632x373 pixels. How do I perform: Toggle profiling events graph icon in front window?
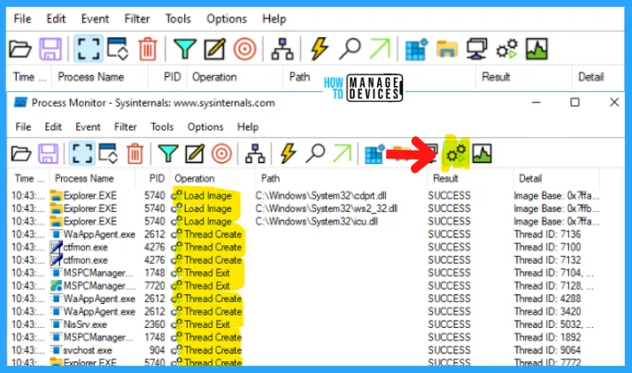coord(482,153)
